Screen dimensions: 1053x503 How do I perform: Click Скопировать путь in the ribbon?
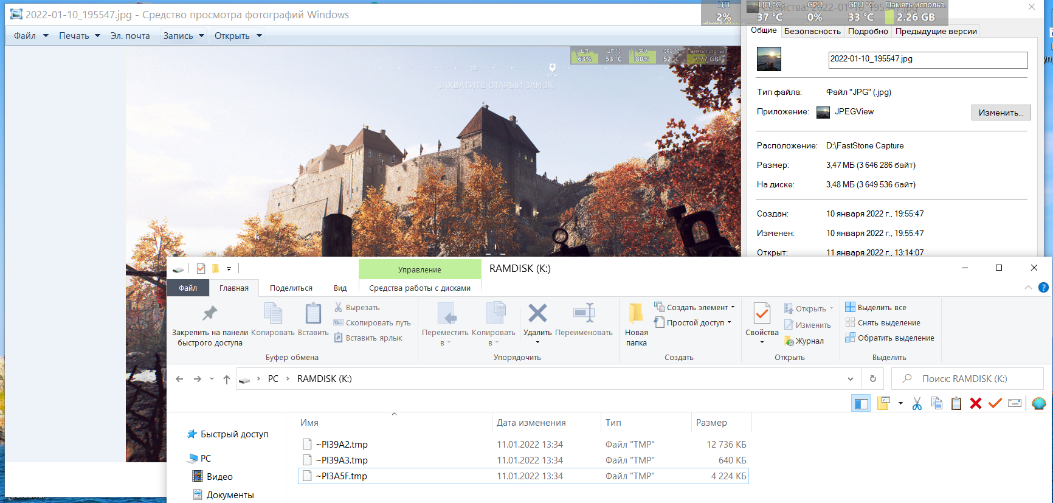[372, 323]
